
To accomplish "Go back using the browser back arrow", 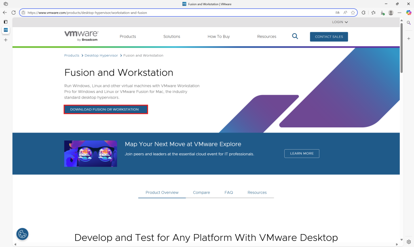I will [5, 13].
